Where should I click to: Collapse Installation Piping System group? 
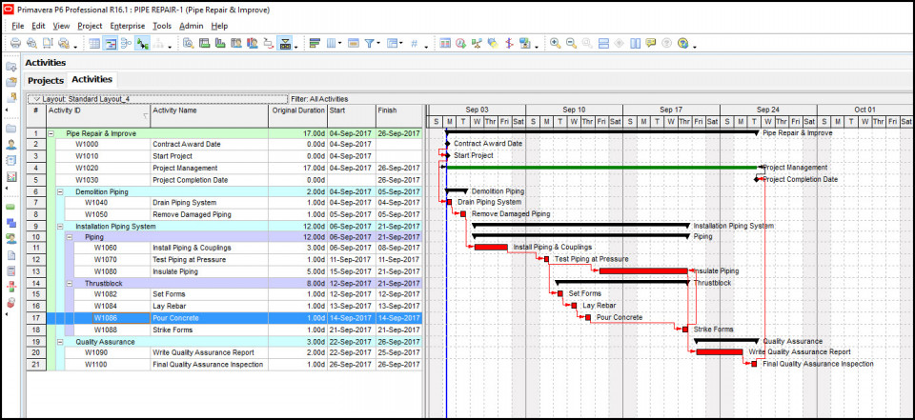click(x=60, y=227)
